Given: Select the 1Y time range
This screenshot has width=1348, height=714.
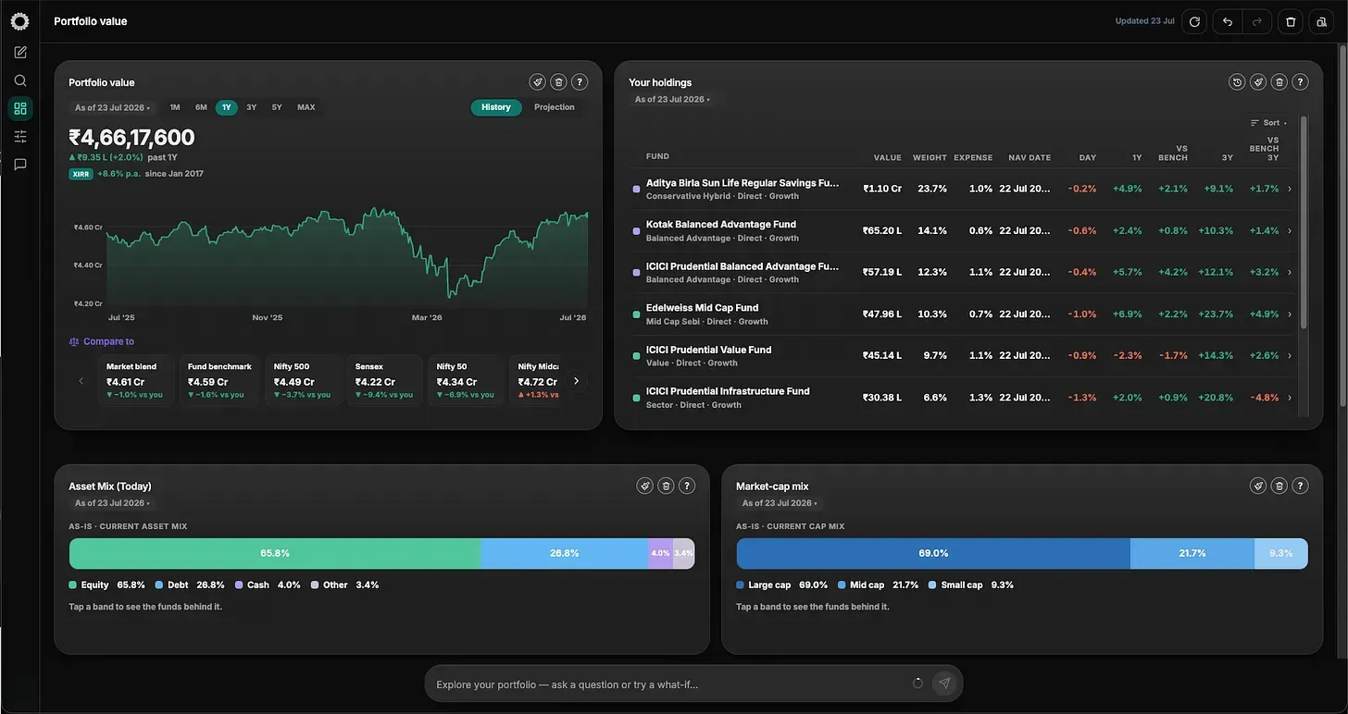Looking at the screenshot, I should tap(227, 107).
